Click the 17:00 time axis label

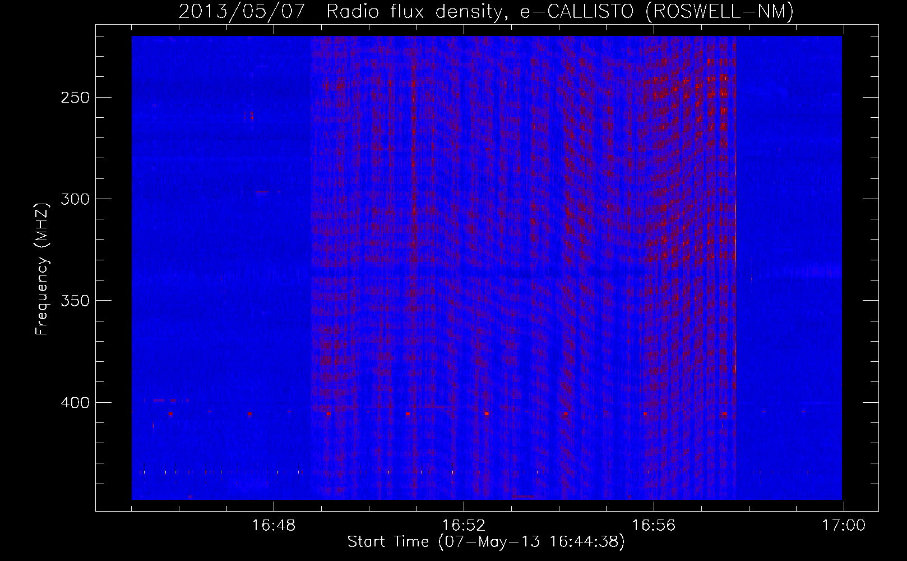(x=844, y=526)
